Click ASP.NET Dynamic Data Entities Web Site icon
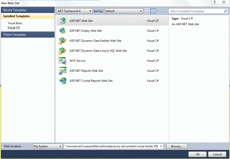Screen dimensions: 230x159 (x=62, y=41)
